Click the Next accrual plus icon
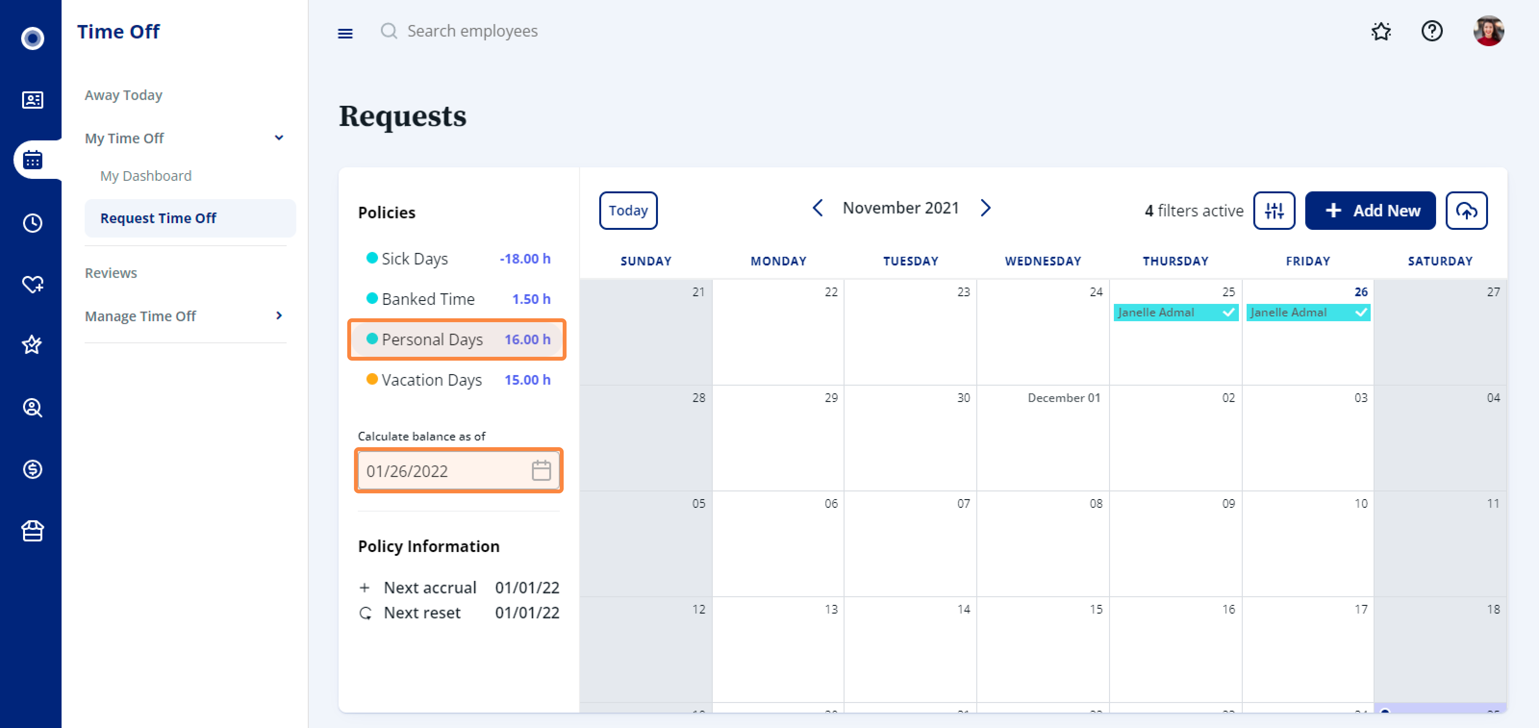This screenshot has height=728, width=1539. pos(365,588)
